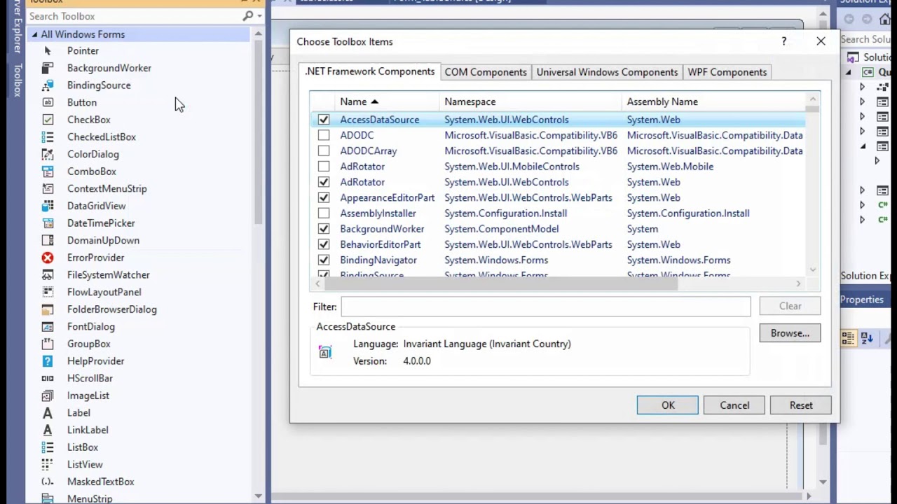
Task: Open Universal Windows Components tab
Action: [x=607, y=72]
